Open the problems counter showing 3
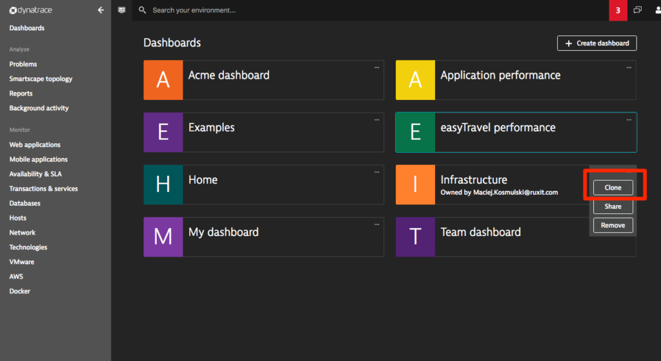This screenshot has height=361, width=661. pyautogui.click(x=618, y=10)
